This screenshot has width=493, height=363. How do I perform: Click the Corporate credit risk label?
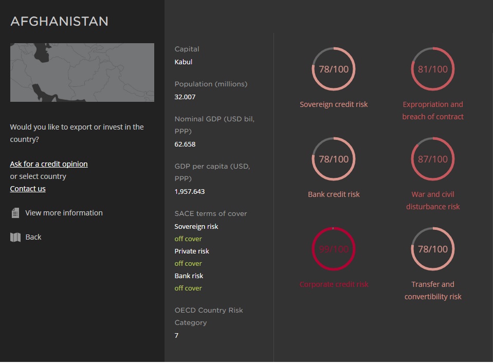pos(334,284)
